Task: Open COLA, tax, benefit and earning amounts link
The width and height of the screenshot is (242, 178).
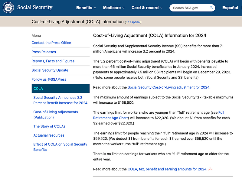Action: pyautogui.click(x=167, y=169)
